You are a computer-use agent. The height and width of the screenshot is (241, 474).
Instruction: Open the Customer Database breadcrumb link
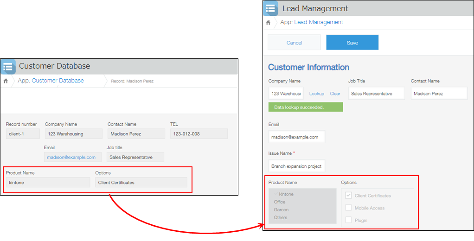(58, 81)
